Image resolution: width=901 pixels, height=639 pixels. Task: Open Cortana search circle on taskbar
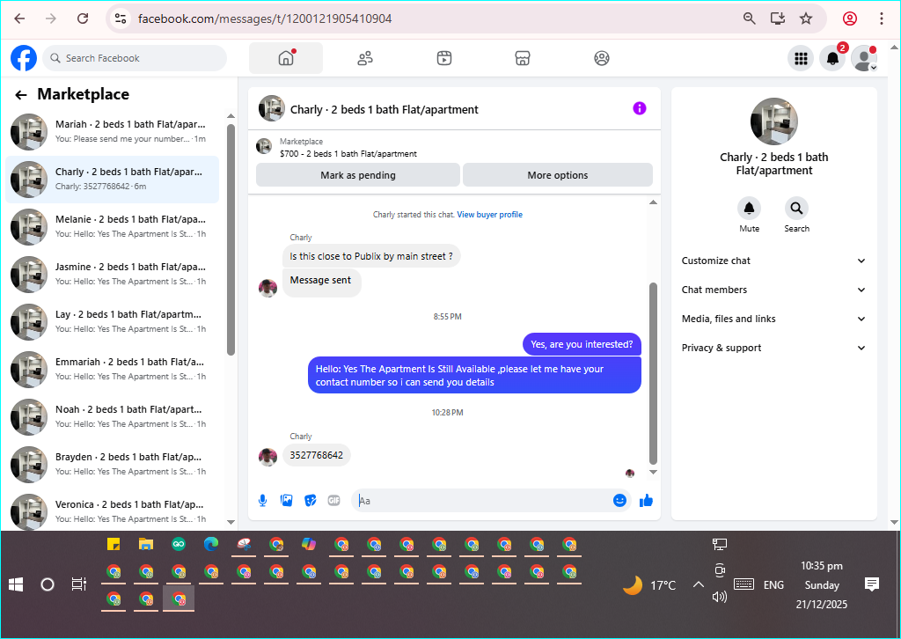[48, 585]
